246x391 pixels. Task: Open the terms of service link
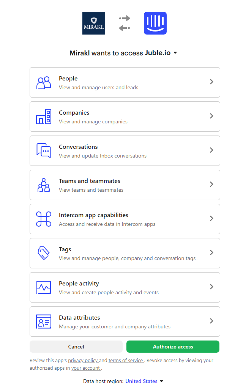point(125,360)
